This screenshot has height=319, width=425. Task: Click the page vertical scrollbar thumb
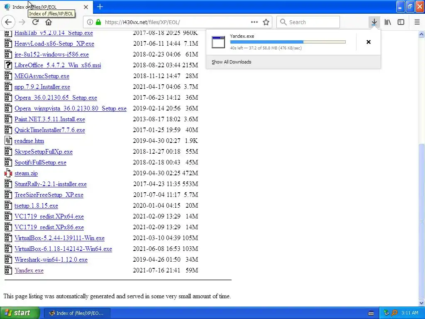(421, 221)
